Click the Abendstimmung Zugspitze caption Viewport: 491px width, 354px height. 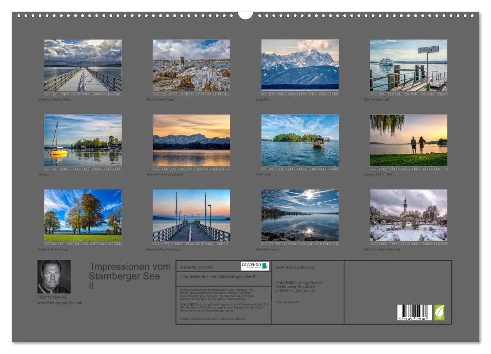pyautogui.click(x=165, y=174)
